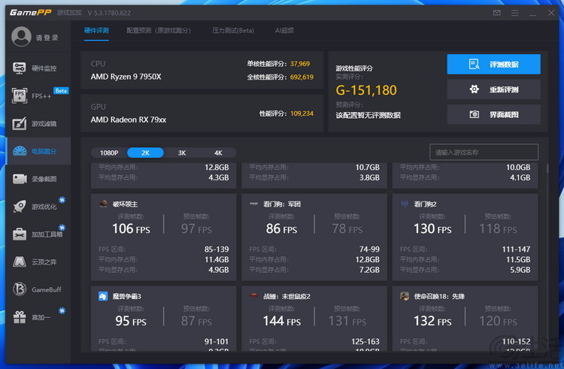The height and width of the screenshot is (369, 564).
Task: Open the mail message icon in title bar
Action: click(x=497, y=13)
